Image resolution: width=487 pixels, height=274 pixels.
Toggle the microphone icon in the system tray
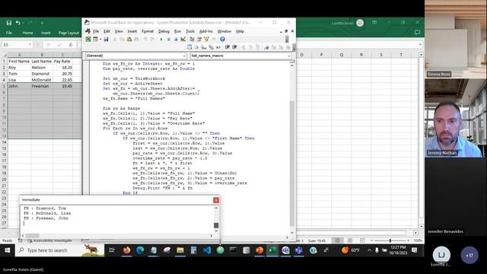[x=377, y=250]
